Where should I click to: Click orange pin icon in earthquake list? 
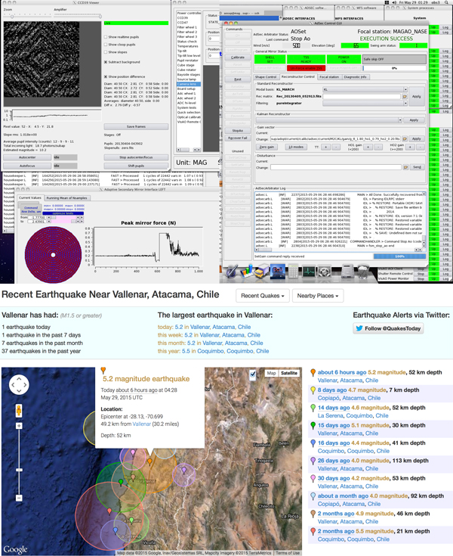pyautogui.click(x=313, y=373)
